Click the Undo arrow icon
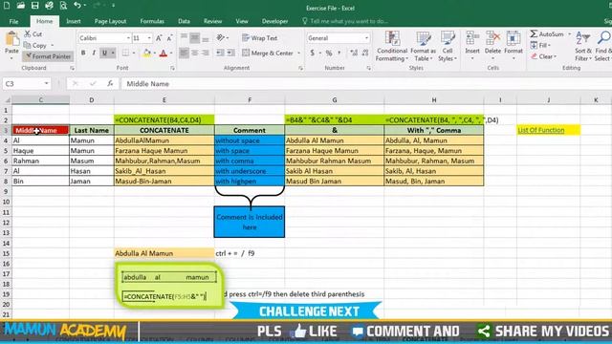This screenshot has height=344, width=612. pyautogui.click(x=77, y=6)
